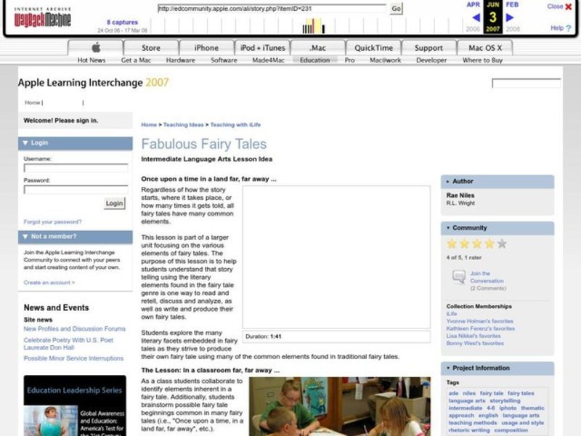
Task: Collapse the Project Information section
Action: click(x=449, y=368)
